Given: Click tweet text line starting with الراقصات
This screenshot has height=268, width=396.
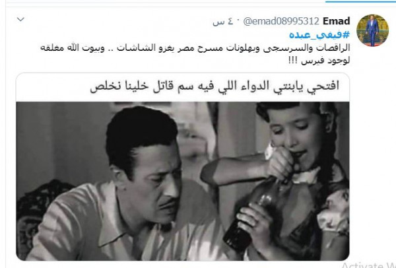Looking at the screenshot, I should pos(195,48).
